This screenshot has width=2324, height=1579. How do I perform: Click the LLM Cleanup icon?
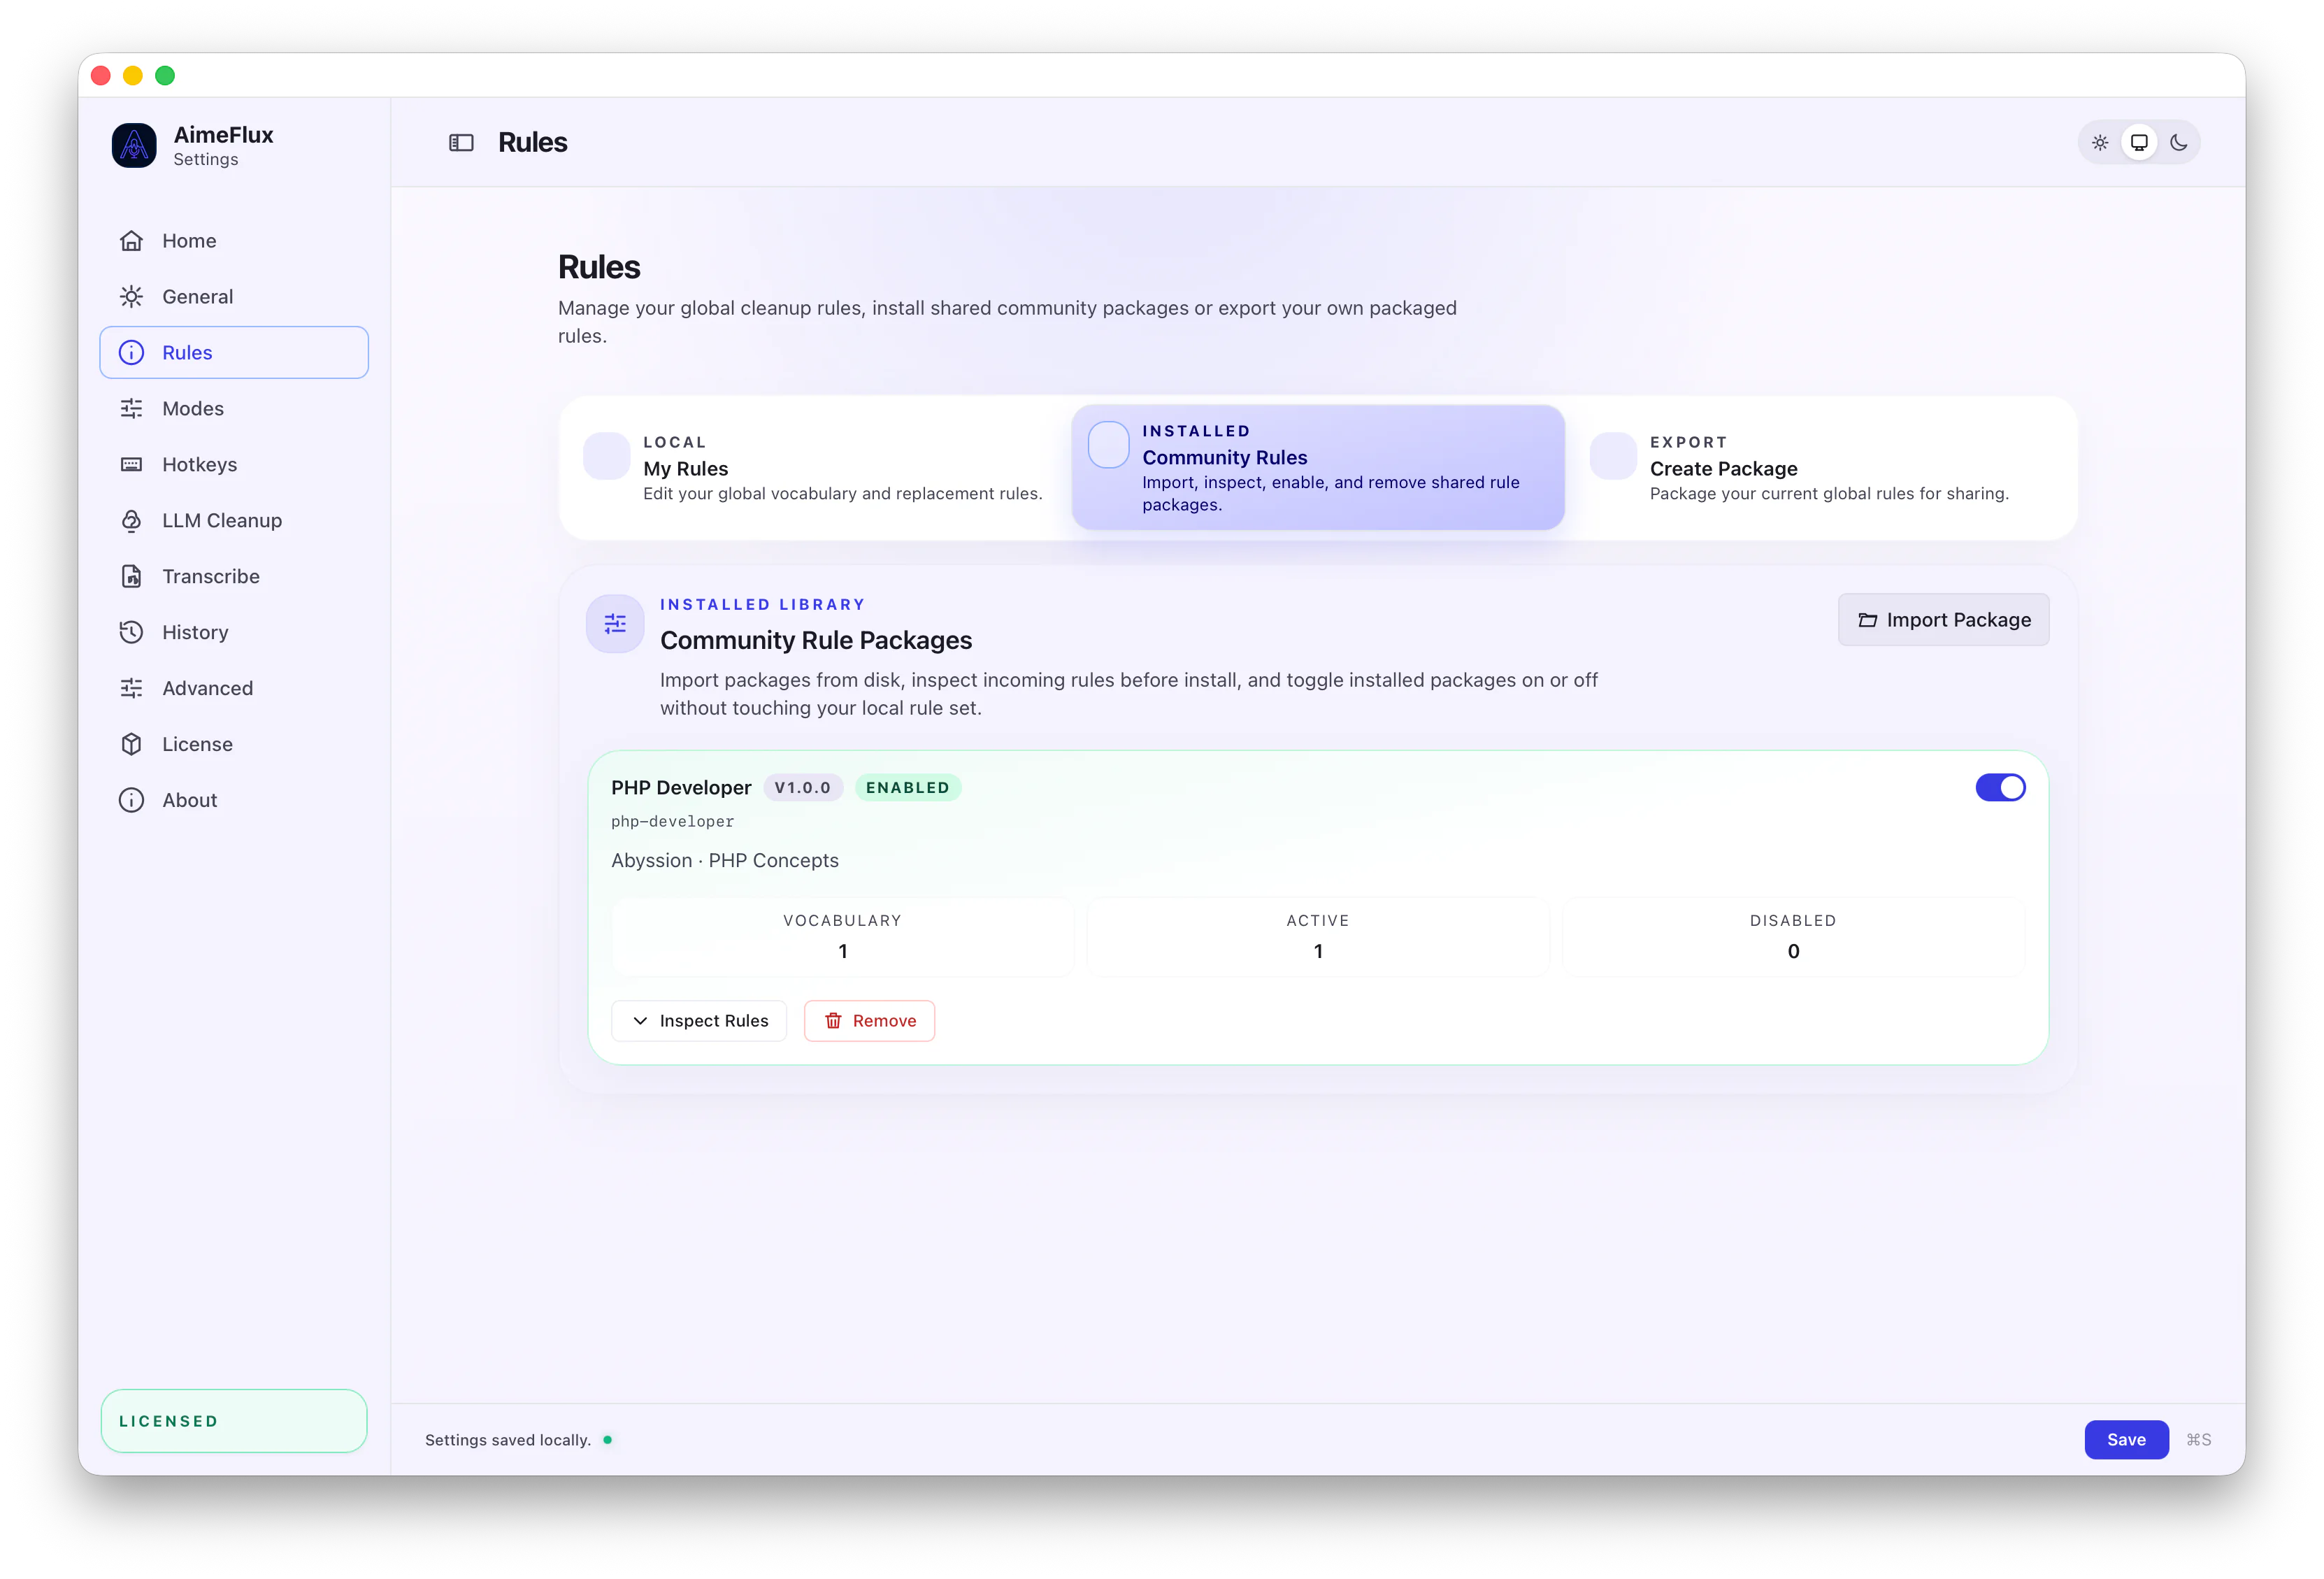coord(131,521)
